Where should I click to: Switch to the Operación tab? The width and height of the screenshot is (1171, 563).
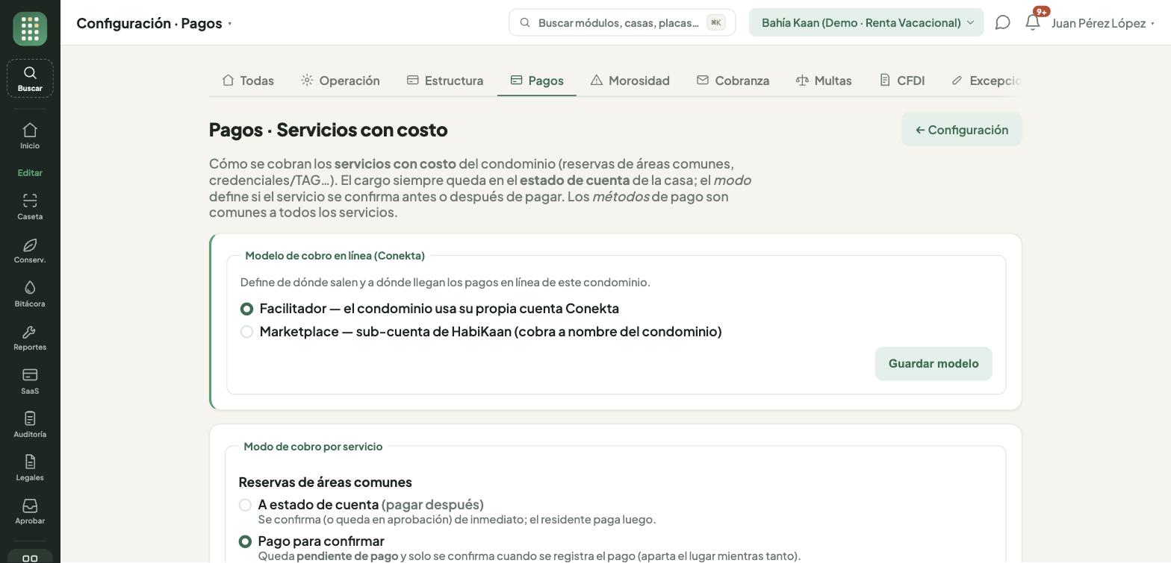coord(341,81)
